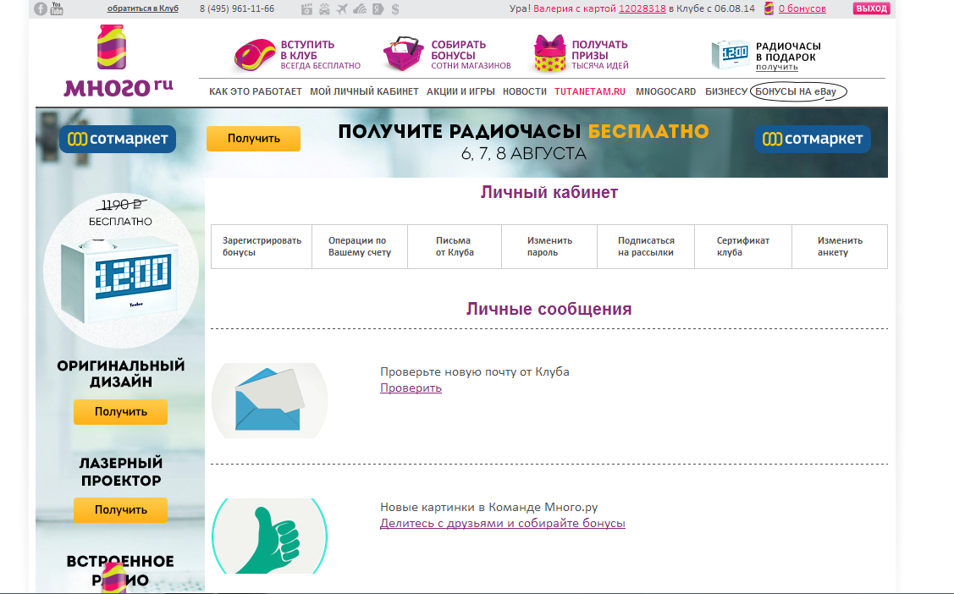This screenshot has height=594, width=954.
Task: Click the Много.ru logo
Action: click(x=119, y=61)
